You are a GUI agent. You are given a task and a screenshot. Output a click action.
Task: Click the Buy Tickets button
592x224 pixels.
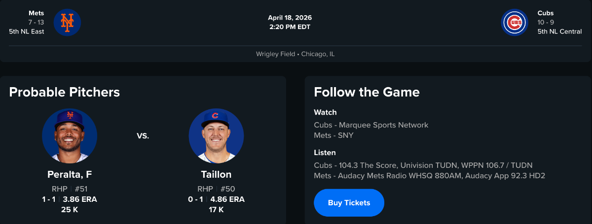[x=349, y=203]
